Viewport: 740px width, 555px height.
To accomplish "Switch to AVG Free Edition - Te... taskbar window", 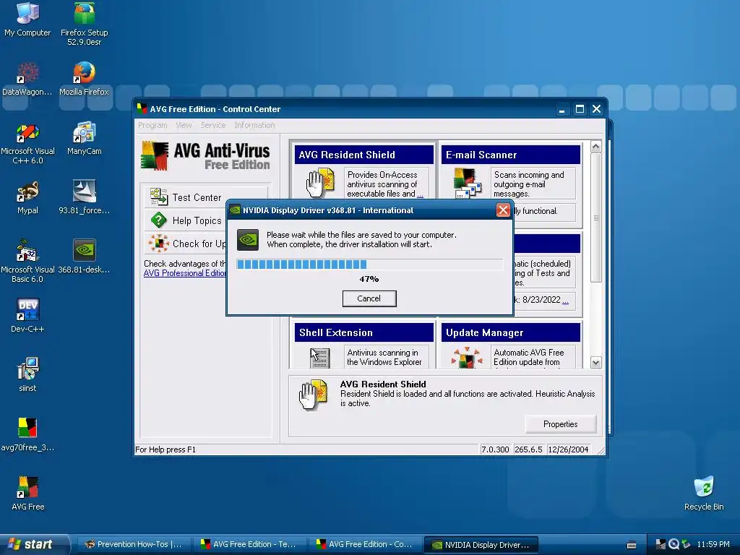I will tap(249, 544).
